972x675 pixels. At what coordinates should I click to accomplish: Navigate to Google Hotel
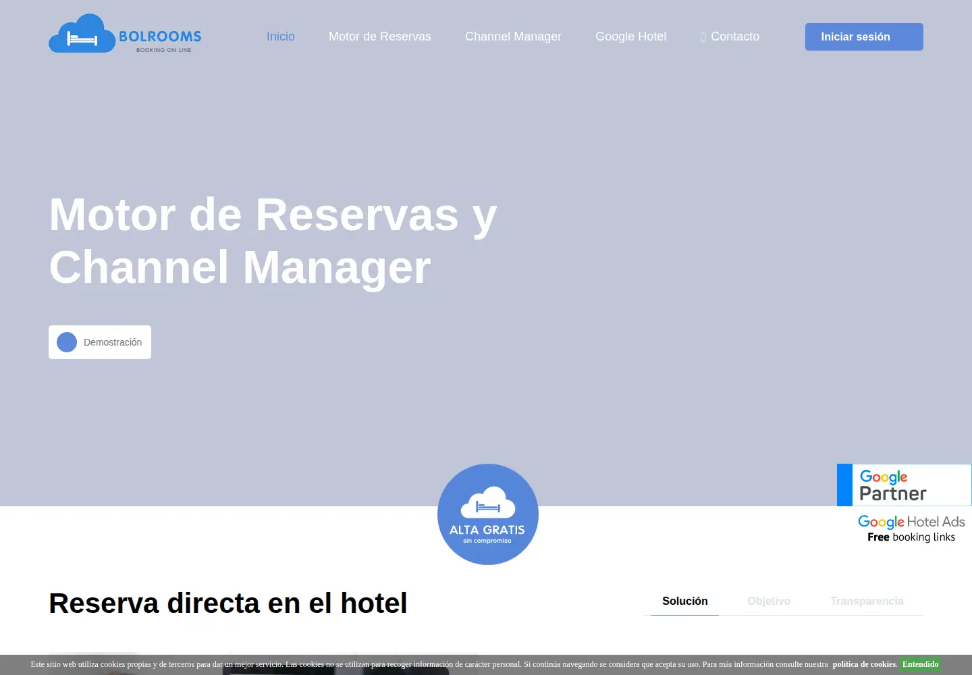click(x=630, y=36)
